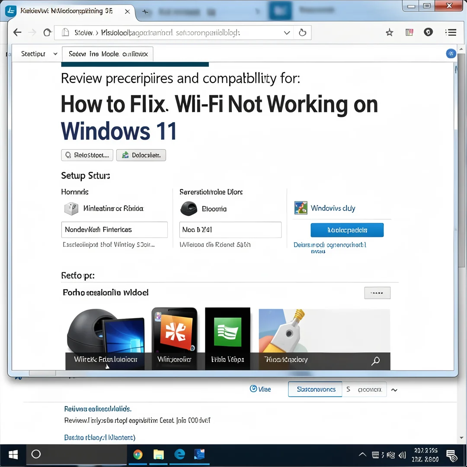Open a new tab with the plus icon
The width and height of the screenshot is (467, 467).
coord(145,12)
